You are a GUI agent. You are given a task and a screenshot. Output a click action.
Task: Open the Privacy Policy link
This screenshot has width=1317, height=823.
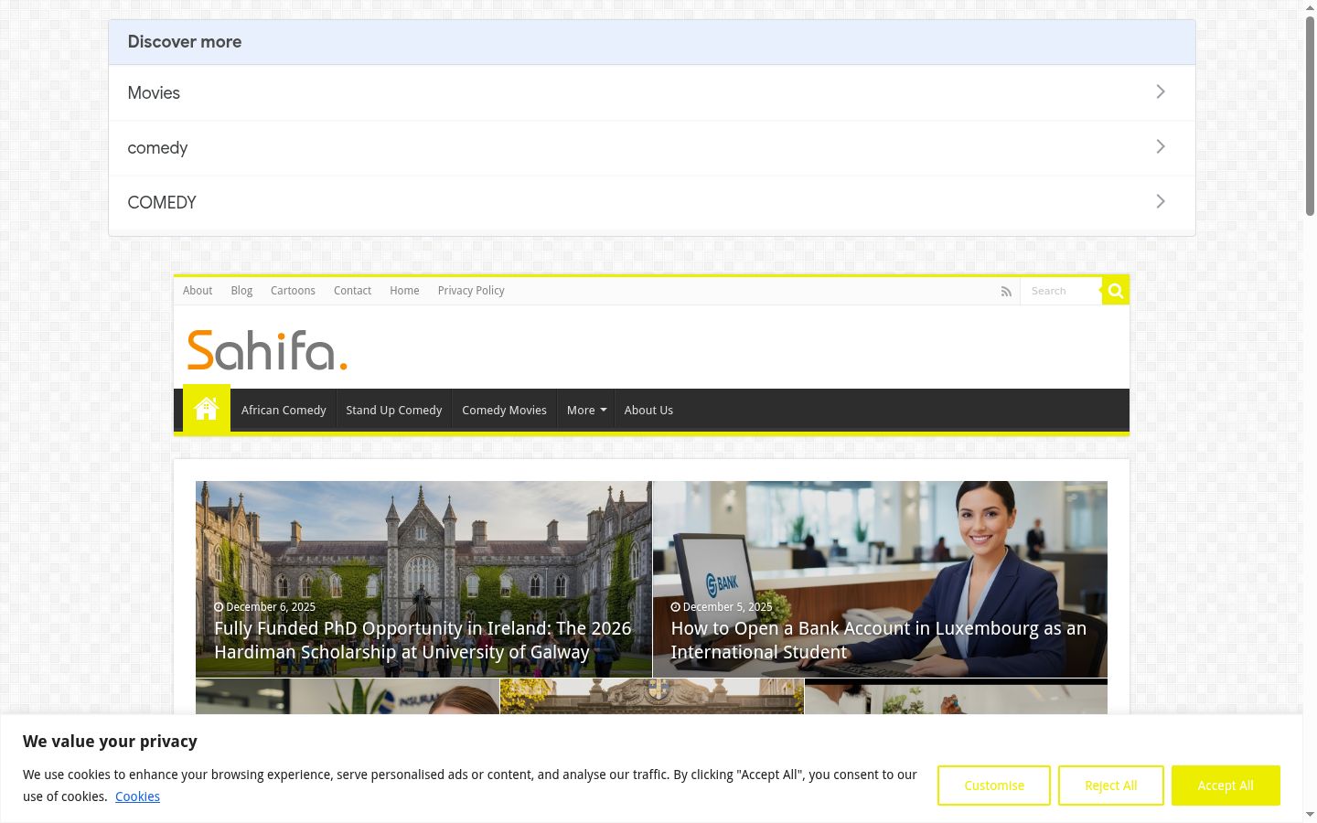coord(471,291)
